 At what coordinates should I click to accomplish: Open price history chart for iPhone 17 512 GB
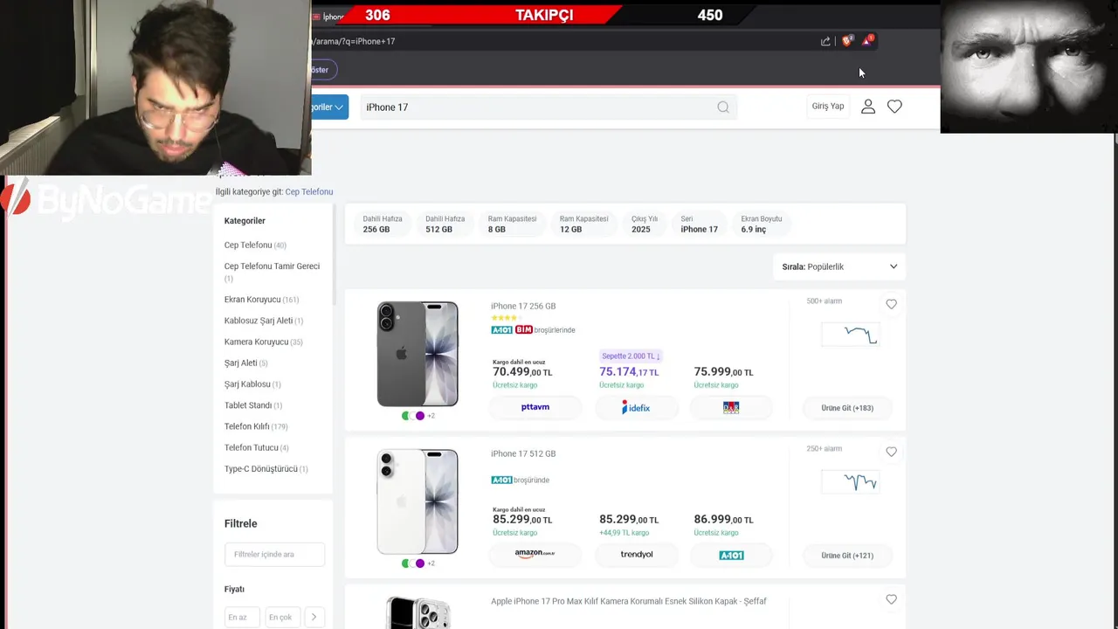(851, 482)
